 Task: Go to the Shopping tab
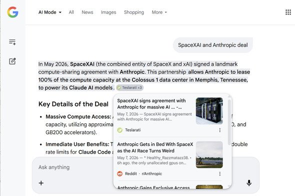pyautogui.click(x=134, y=12)
